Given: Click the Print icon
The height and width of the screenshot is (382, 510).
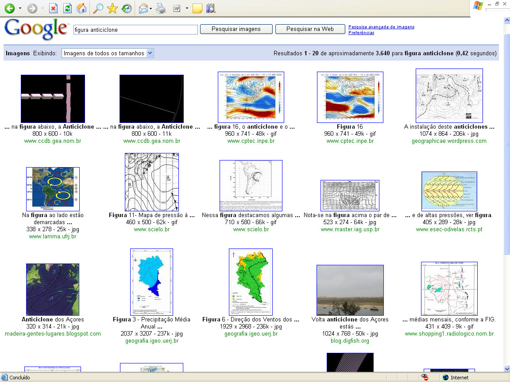Looking at the screenshot, I should (161, 8).
